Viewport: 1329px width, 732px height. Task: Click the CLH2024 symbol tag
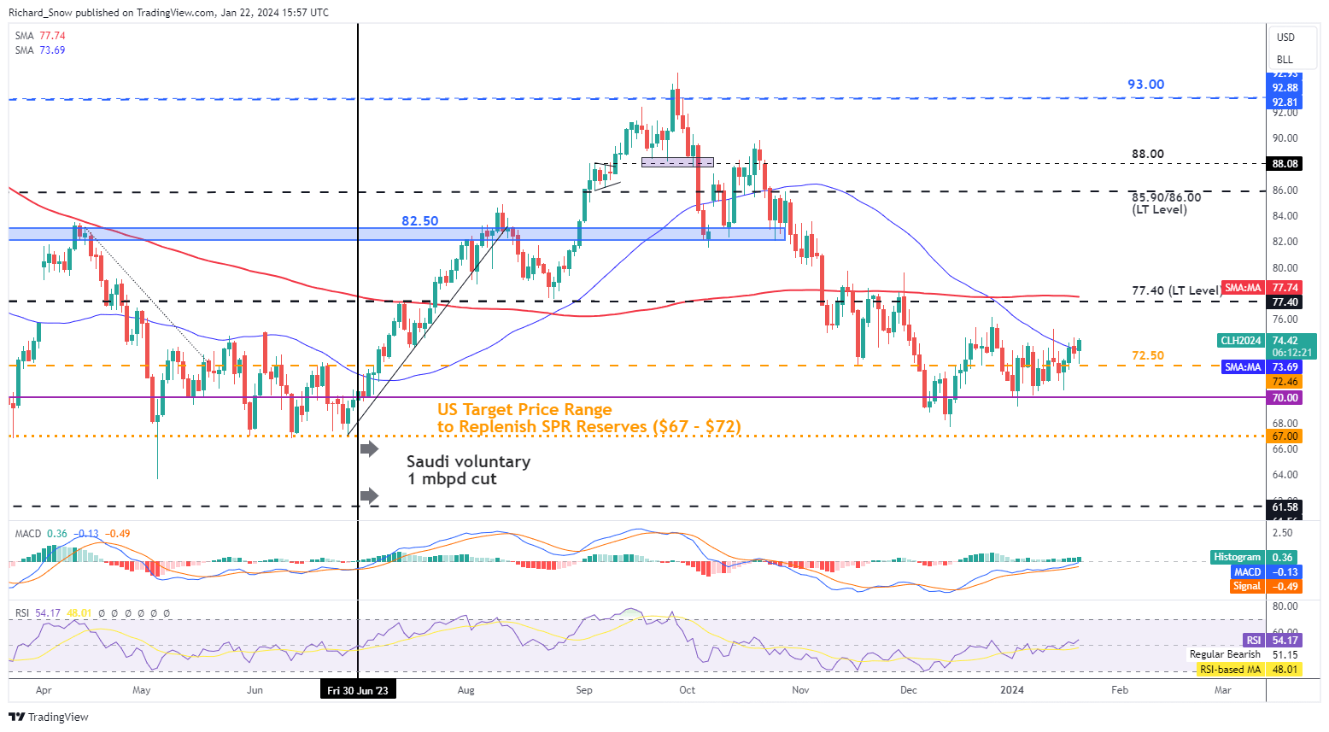pos(1241,340)
